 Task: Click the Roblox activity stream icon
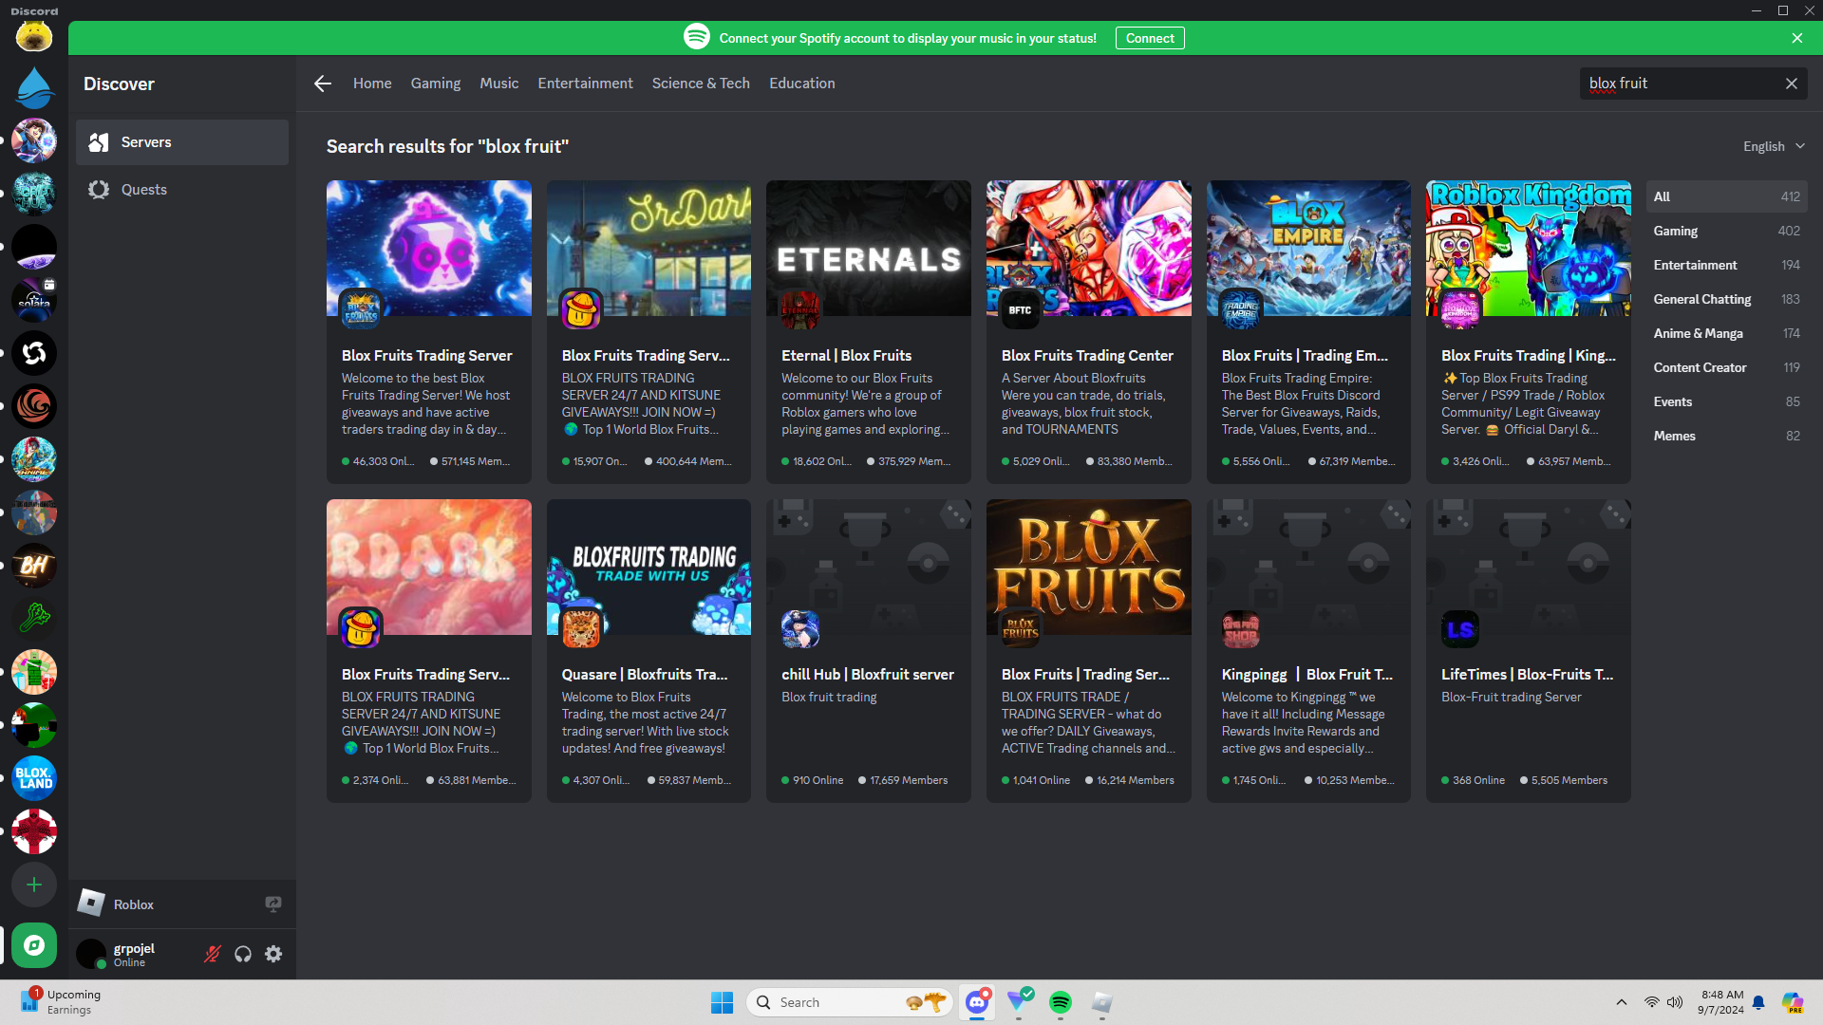tap(273, 904)
